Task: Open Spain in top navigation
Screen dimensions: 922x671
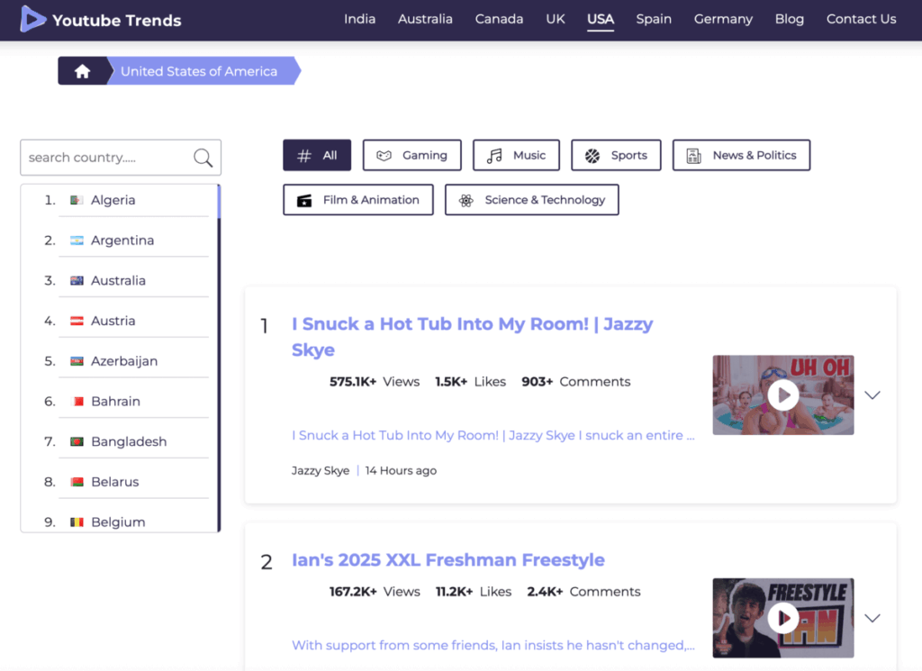Action: 654,20
